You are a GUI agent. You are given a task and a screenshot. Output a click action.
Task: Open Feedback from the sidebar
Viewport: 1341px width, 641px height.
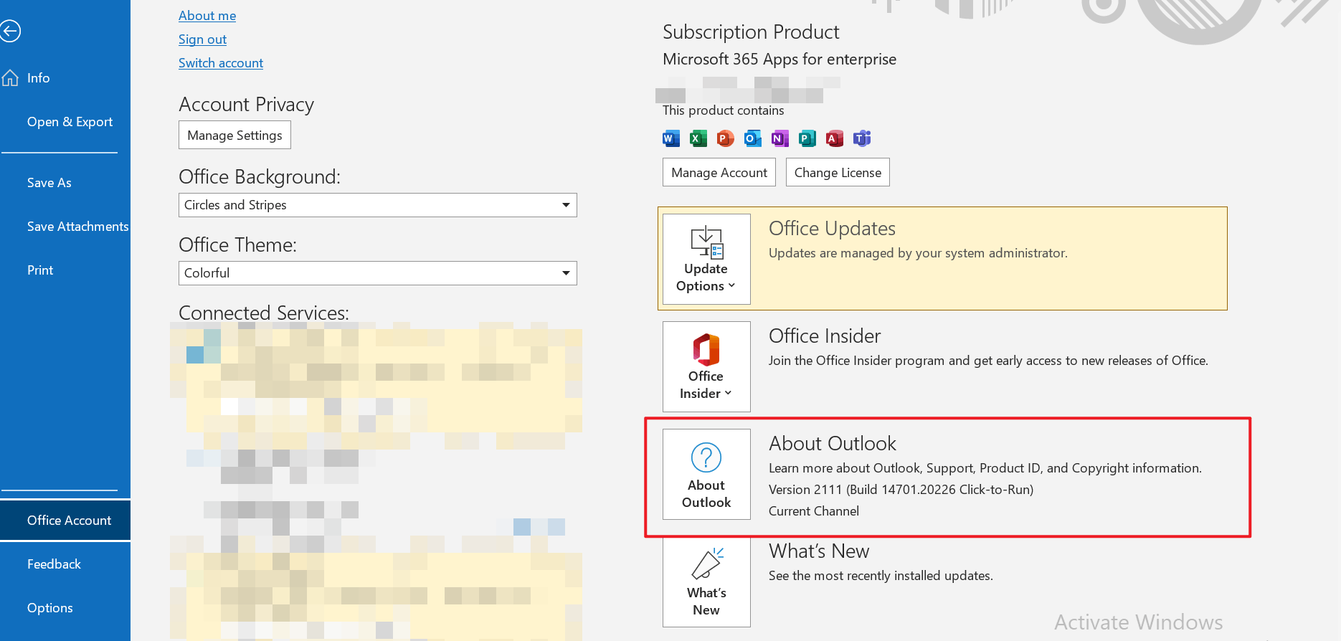65,564
